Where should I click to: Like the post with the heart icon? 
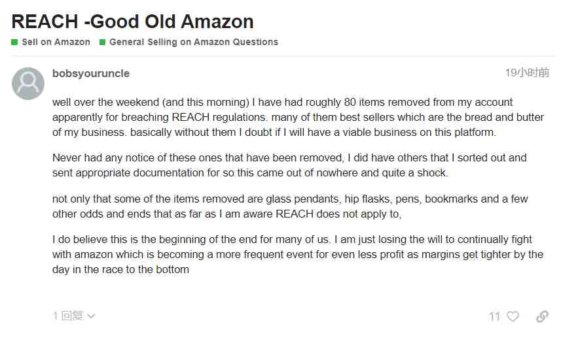point(513,316)
